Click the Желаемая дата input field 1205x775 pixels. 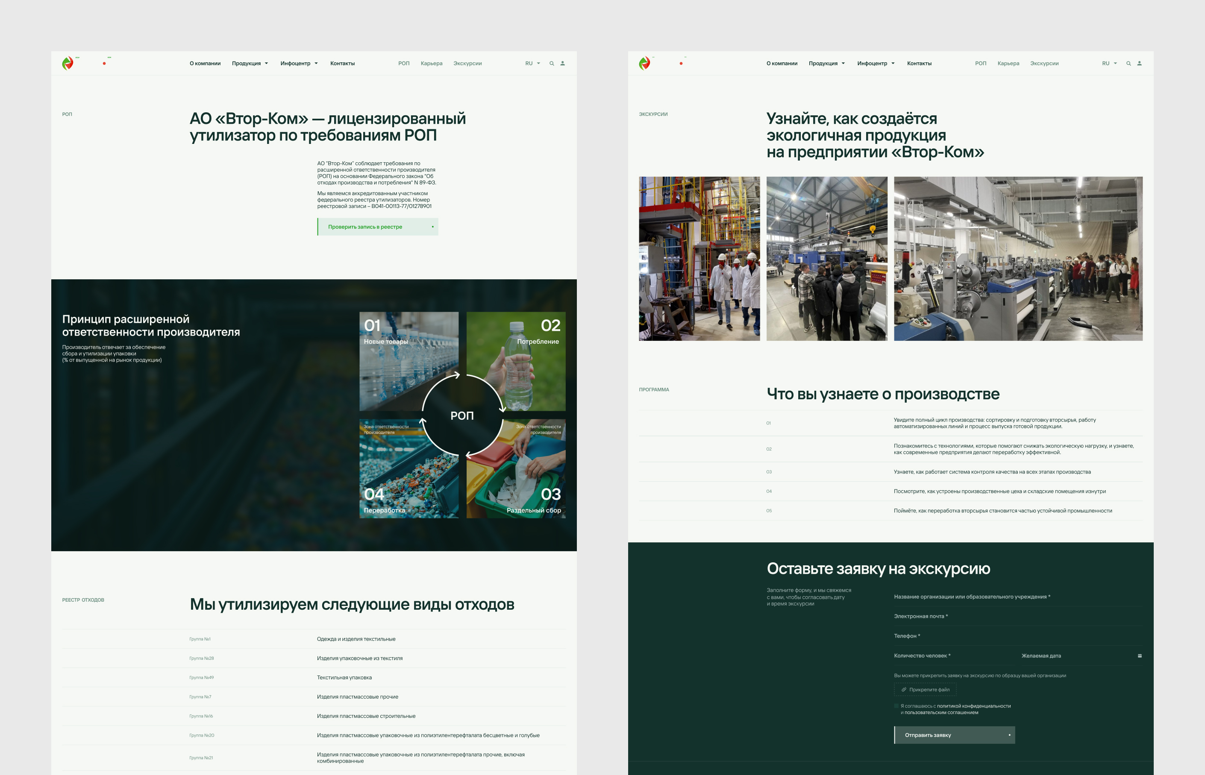point(1082,656)
